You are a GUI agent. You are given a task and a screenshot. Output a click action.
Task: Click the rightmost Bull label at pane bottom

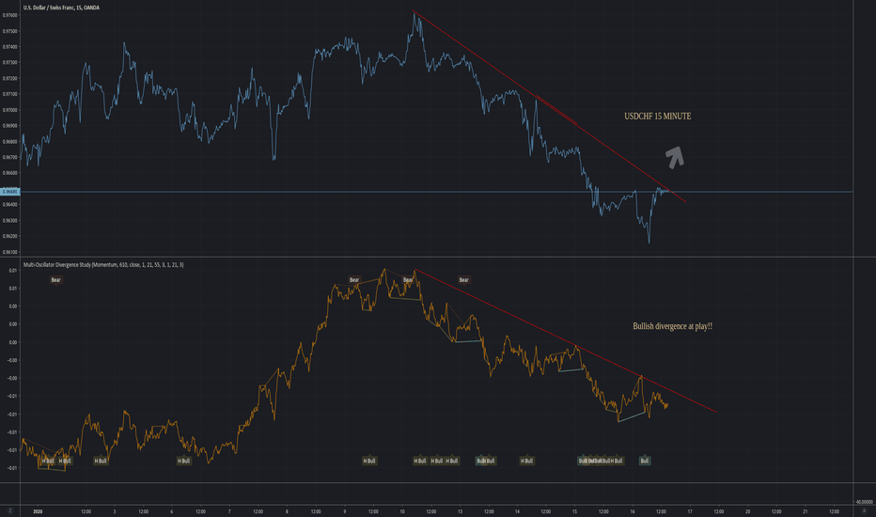click(644, 461)
